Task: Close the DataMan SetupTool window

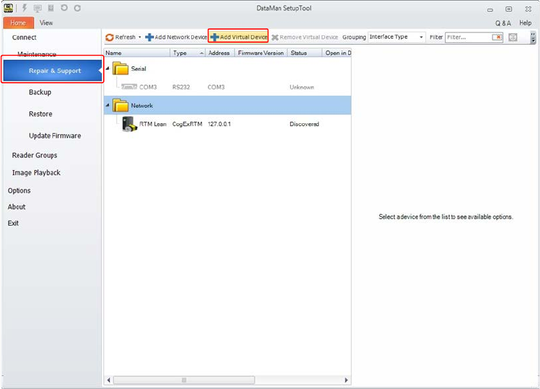Action: (528, 10)
